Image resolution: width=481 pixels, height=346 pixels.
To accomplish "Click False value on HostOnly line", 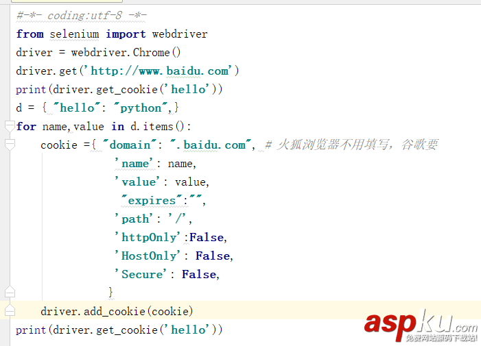I will point(213,256).
